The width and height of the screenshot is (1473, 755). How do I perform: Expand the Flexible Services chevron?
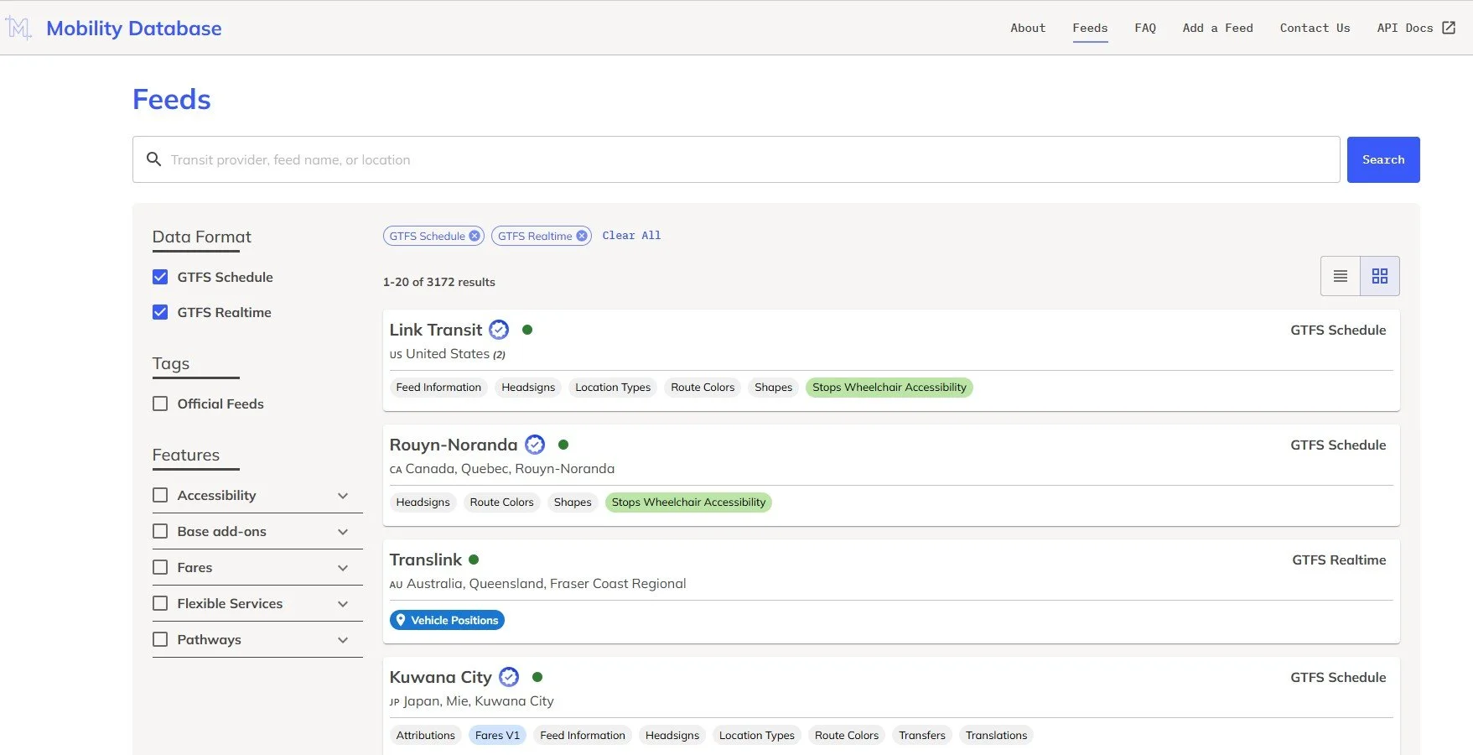(x=343, y=604)
